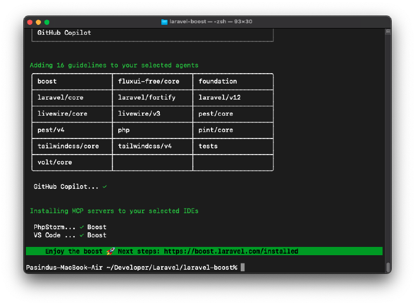Image resolution: width=415 pixels, height=305 pixels.
Task: Close the terminal window with the red button
Action: click(30, 22)
